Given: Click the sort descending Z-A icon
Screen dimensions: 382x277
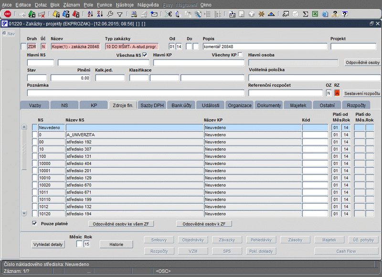Looking at the screenshot, I should (x=100, y=14).
